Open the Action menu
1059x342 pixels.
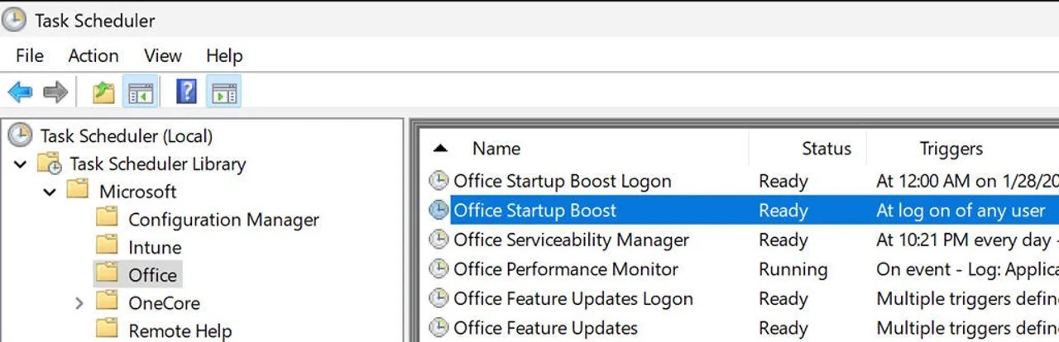point(93,56)
